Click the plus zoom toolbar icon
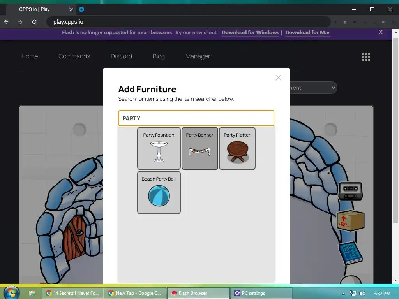 pos(355,22)
